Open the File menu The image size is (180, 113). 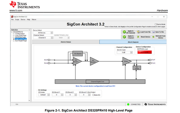coord(12,20)
